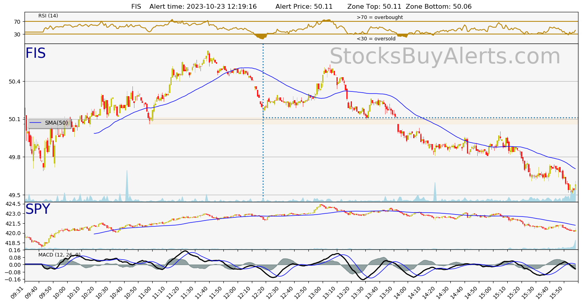Click the -0.16 MACD axis label
This screenshot has height=304, width=584.
click(13, 279)
